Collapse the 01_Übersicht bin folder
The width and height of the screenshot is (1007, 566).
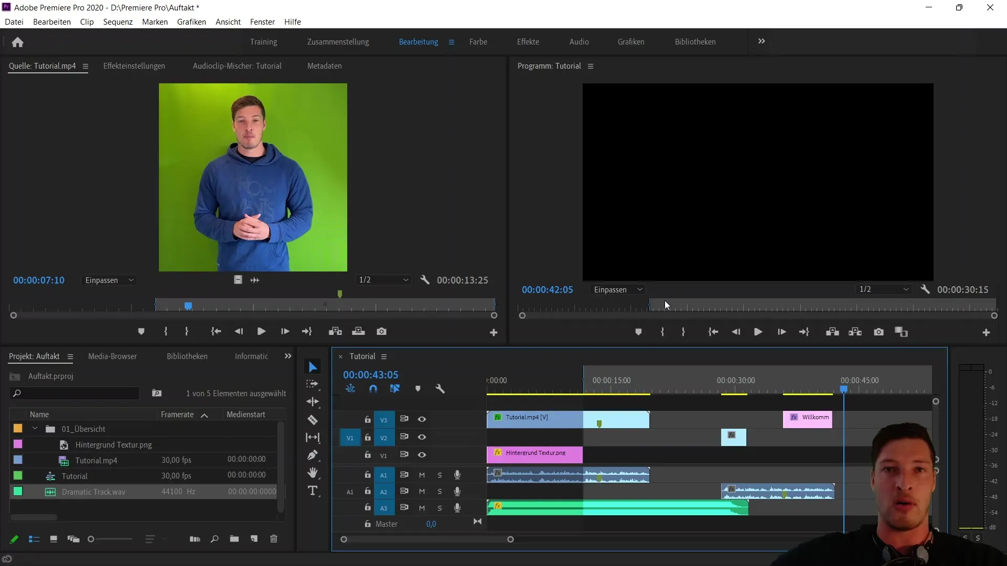click(x=35, y=429)
